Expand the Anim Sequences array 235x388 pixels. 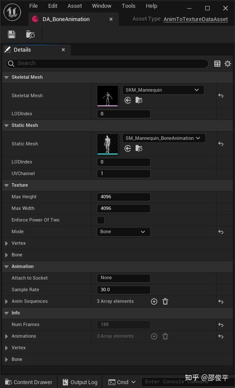(x=7, y=302)
